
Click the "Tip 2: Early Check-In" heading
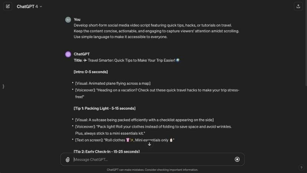[107, 151]
